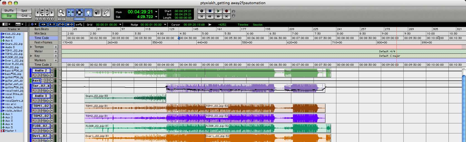This screenshot has height=142, width=466.
Task: Enable the Smart Tool bar under edit tools
Action: pyautogui.click(x=79, y=19)
